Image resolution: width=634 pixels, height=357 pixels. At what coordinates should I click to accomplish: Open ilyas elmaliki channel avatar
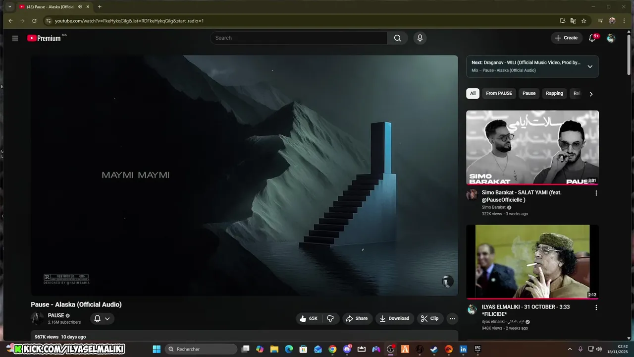coord(472,309)
